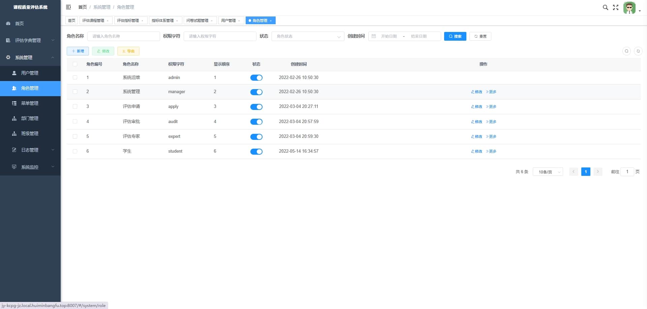Click the 首页 dashboard sidebar icon
Viewport: 647px width, 309px height.
tap(8, 24)
